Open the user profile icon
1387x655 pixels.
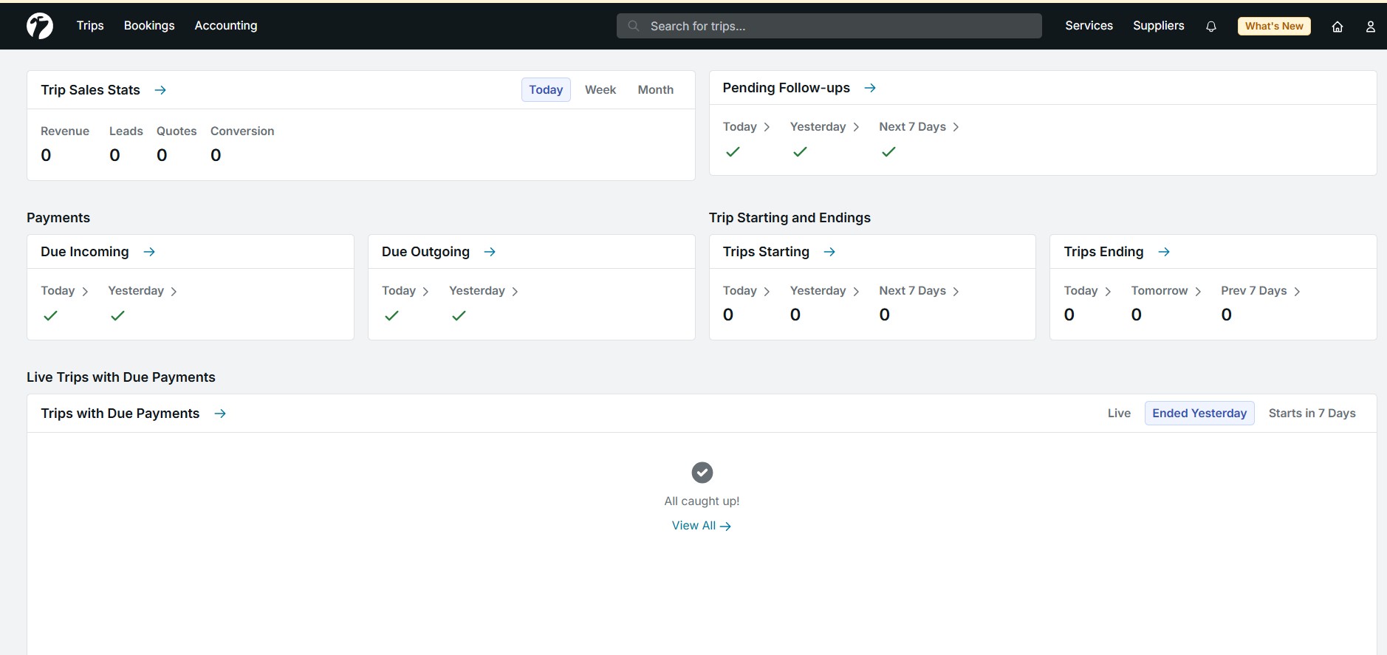pyautogui.click(x=1371, y=27)
